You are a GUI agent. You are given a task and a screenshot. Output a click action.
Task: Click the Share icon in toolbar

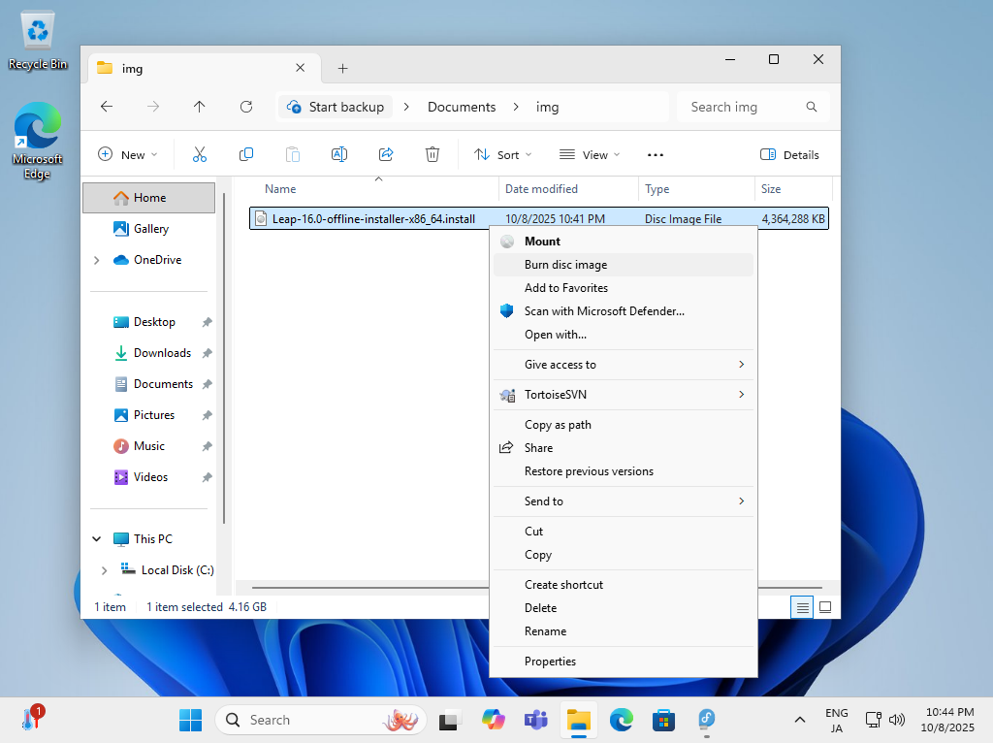point(386,154)
